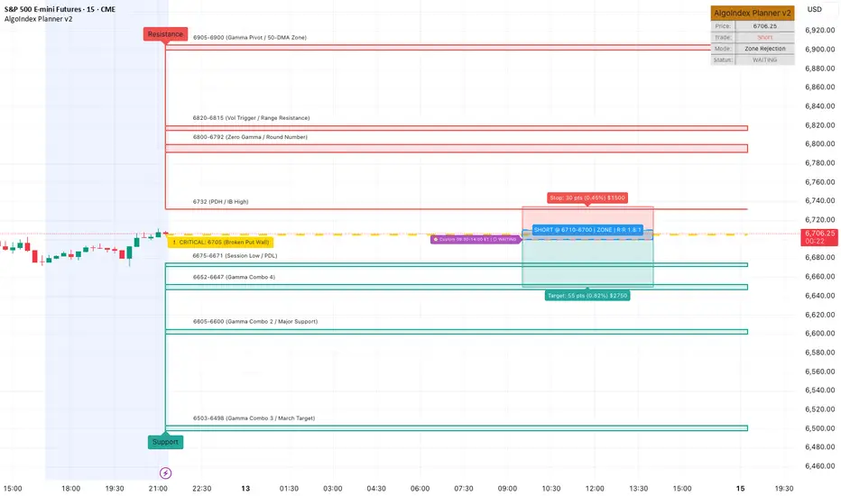841x496 pixels.
Task: Click the 6,600.00 price axis label
Action: point(819,333)
